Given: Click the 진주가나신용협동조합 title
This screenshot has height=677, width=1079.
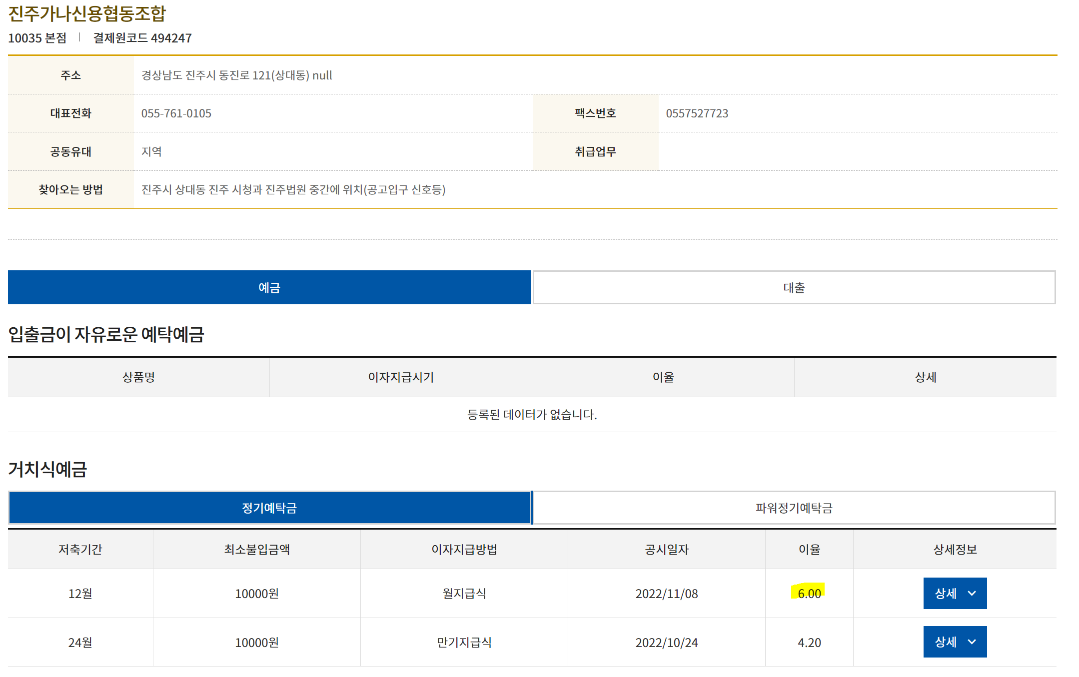Looking at the screenshot, I should click(87, 13).
